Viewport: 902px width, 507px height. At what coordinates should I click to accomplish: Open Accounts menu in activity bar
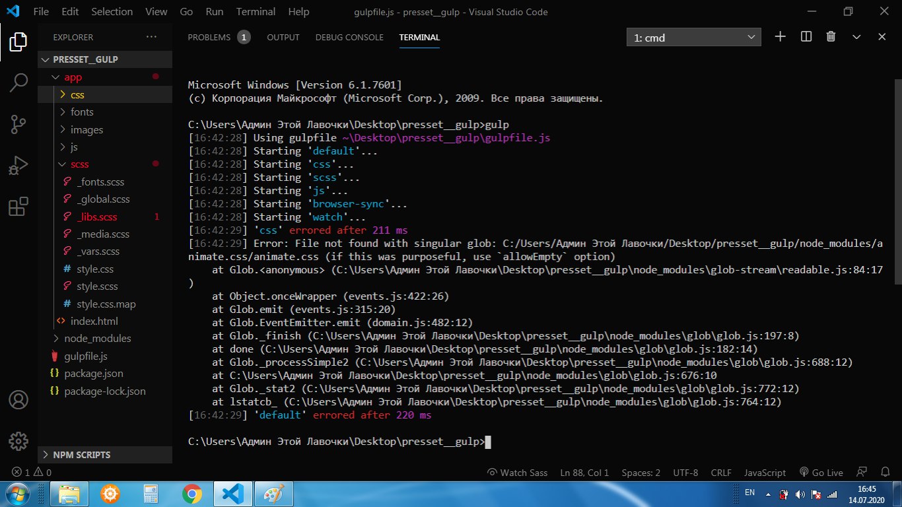coord(18,400)
